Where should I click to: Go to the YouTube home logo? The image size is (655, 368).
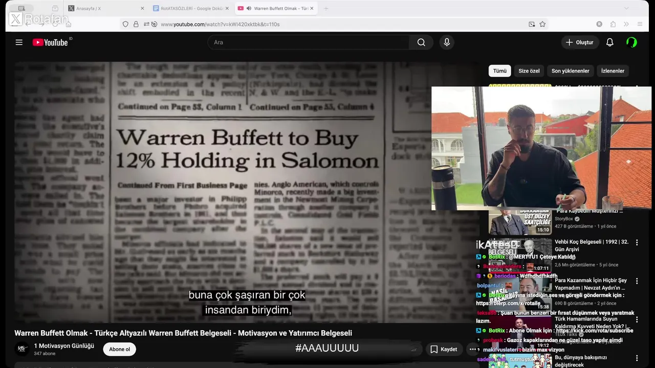point(50,42)
